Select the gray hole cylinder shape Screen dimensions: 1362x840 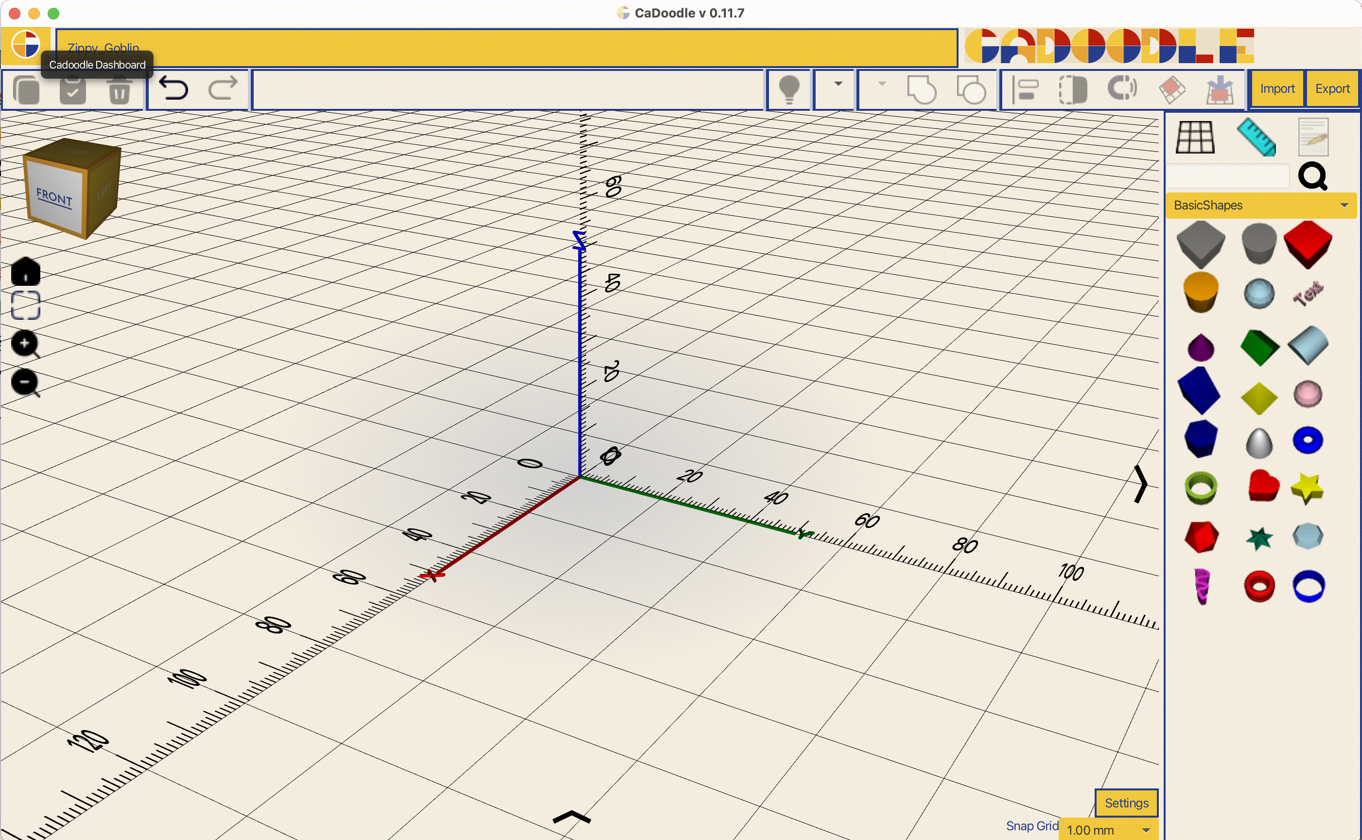tap(1258, 244)
